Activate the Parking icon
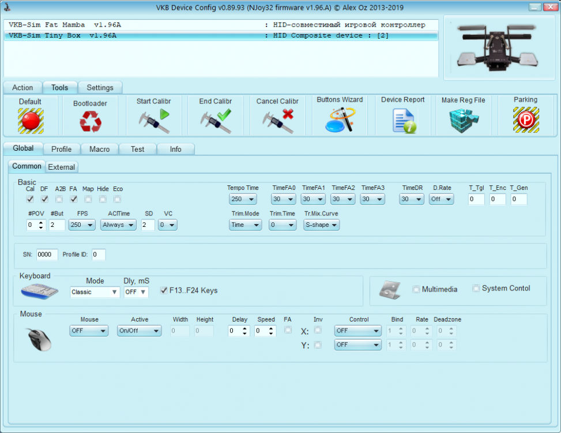 click(525, 120)
